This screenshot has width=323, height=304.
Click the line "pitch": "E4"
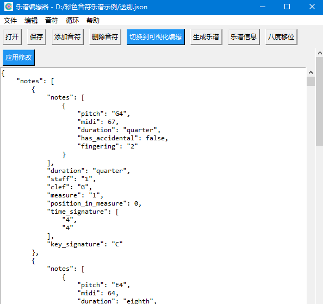click(x=104, y=285)
